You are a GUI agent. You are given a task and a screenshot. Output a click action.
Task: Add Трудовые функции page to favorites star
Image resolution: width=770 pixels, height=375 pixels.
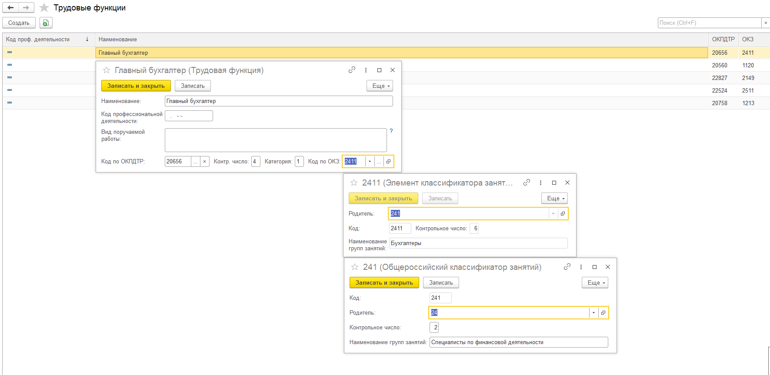[x=44, y=8]
